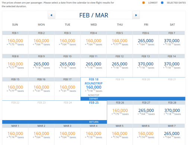
Task: Select the Feb 25 return date
Action: tap(94, 103)
